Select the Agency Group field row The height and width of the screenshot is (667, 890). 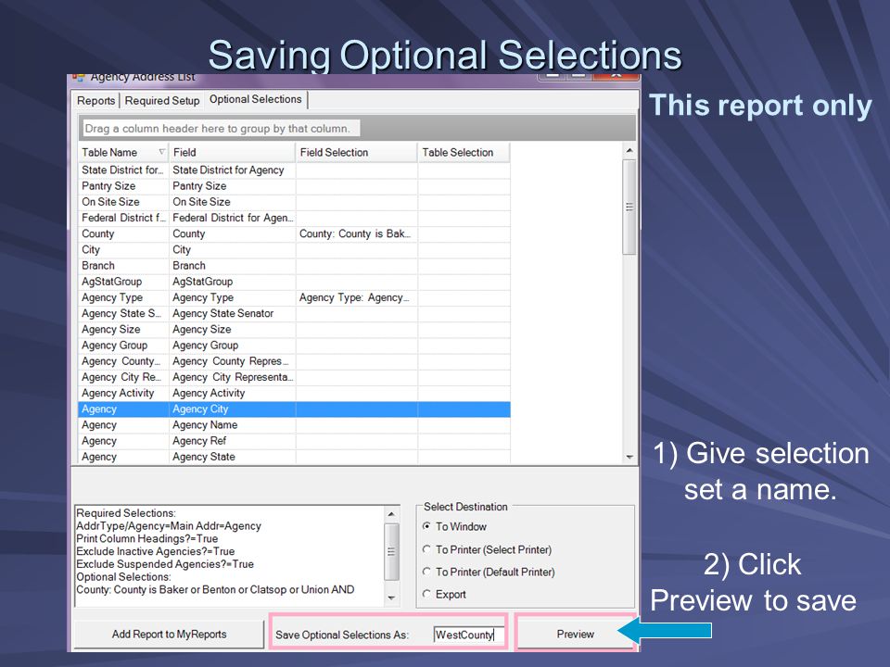pos(294,345)
